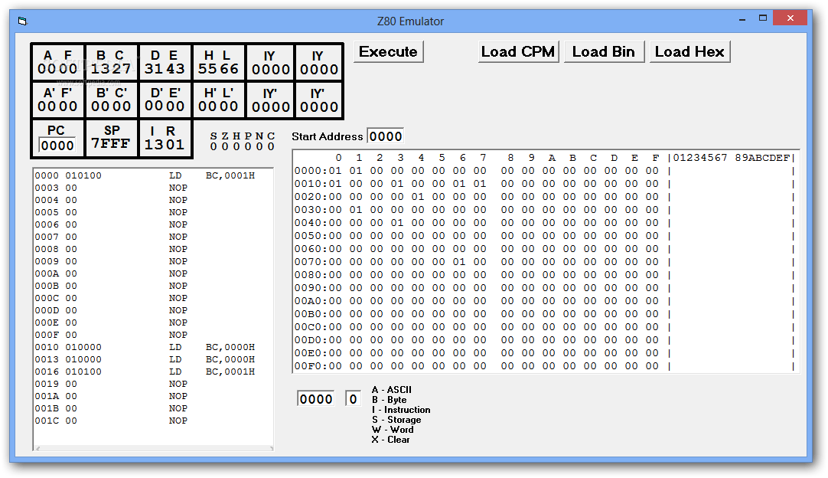Click memory row 00A0: in hex dump
The image size is (828, 478).
pos(544,301)
